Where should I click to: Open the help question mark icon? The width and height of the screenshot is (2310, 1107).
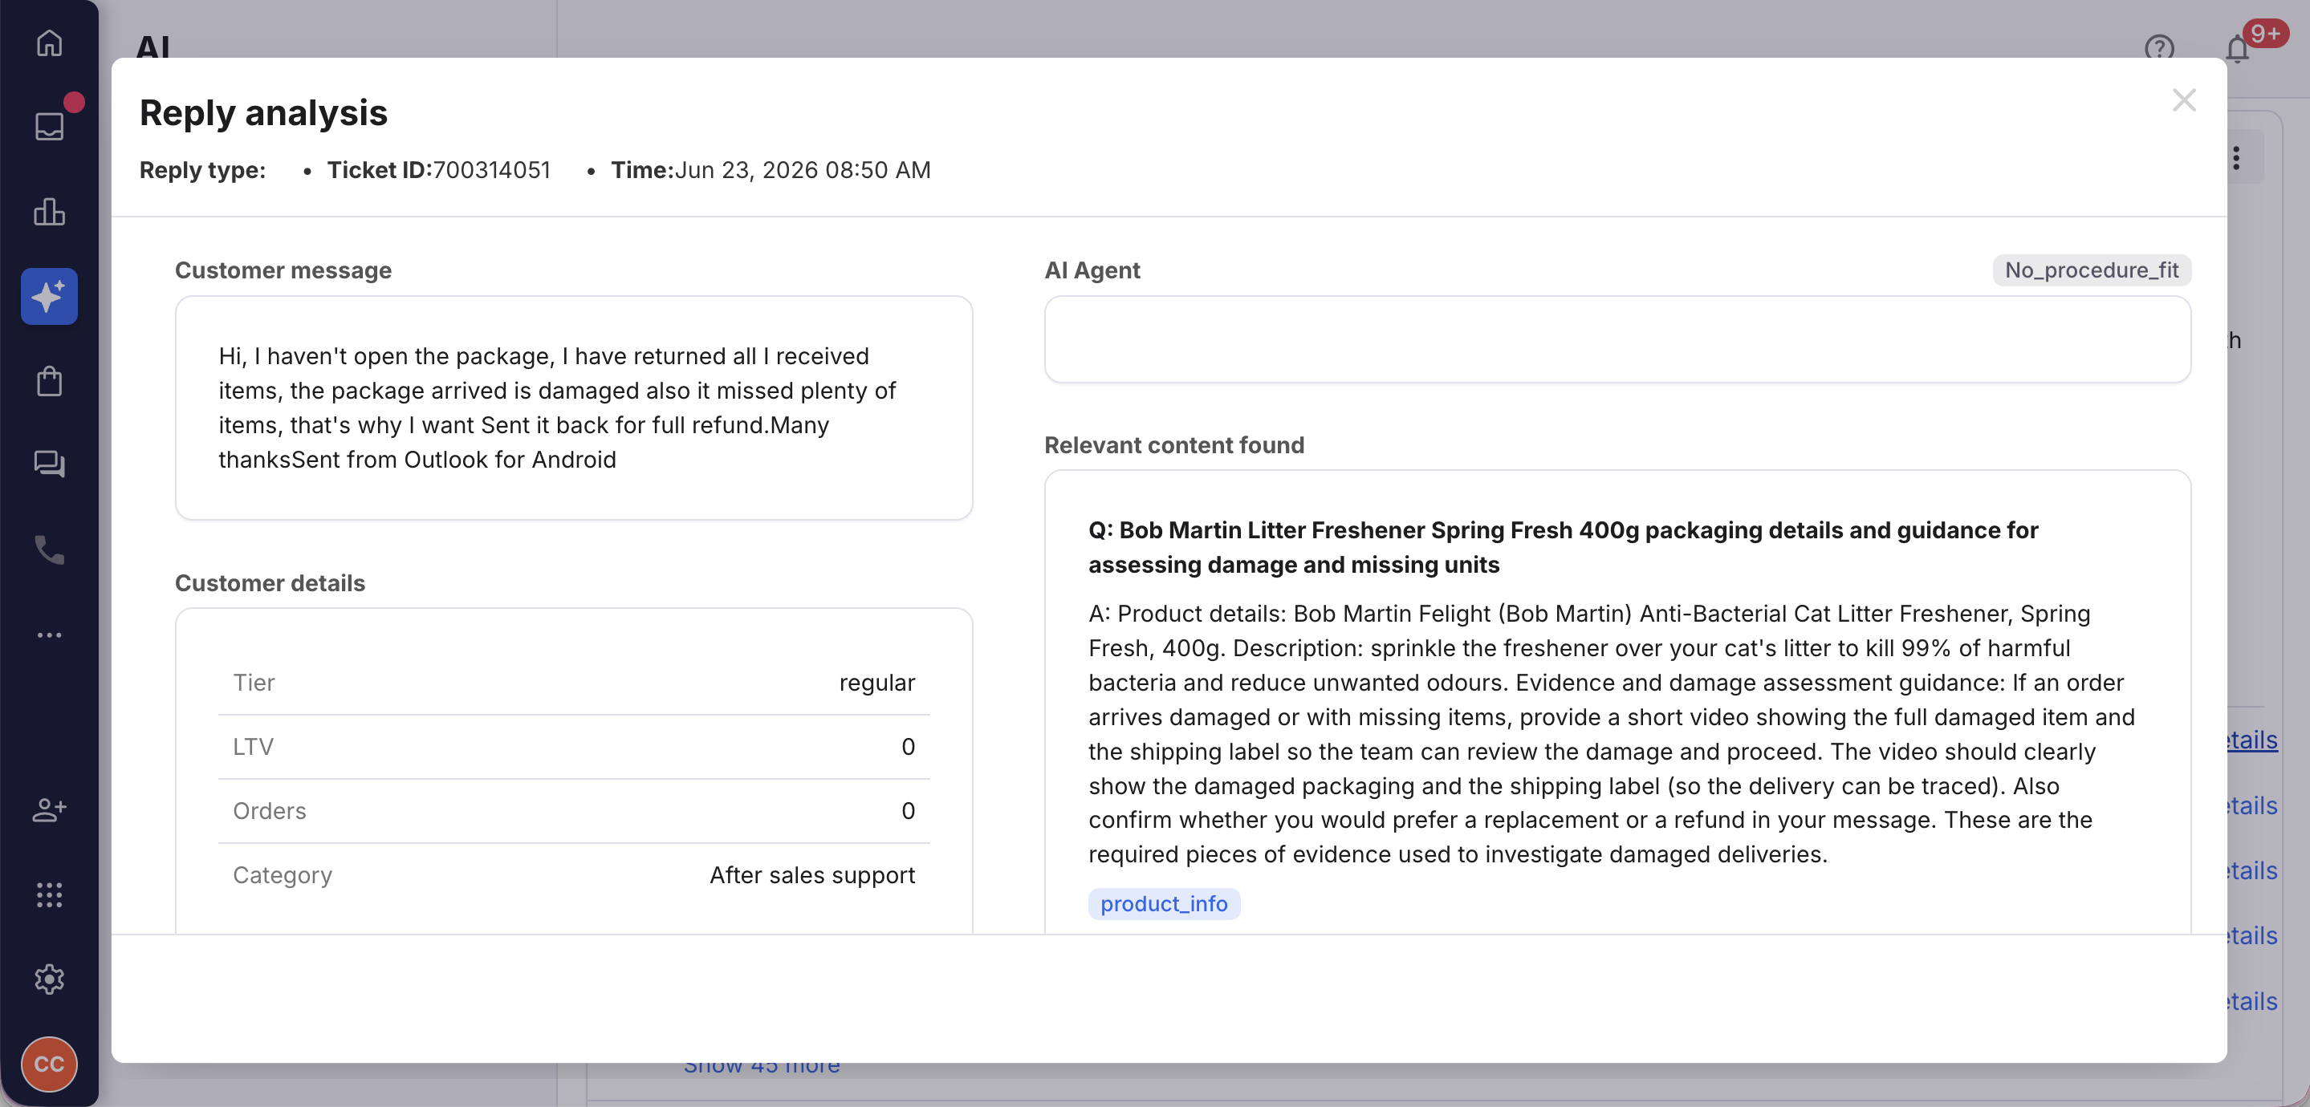click(2159, 48)
